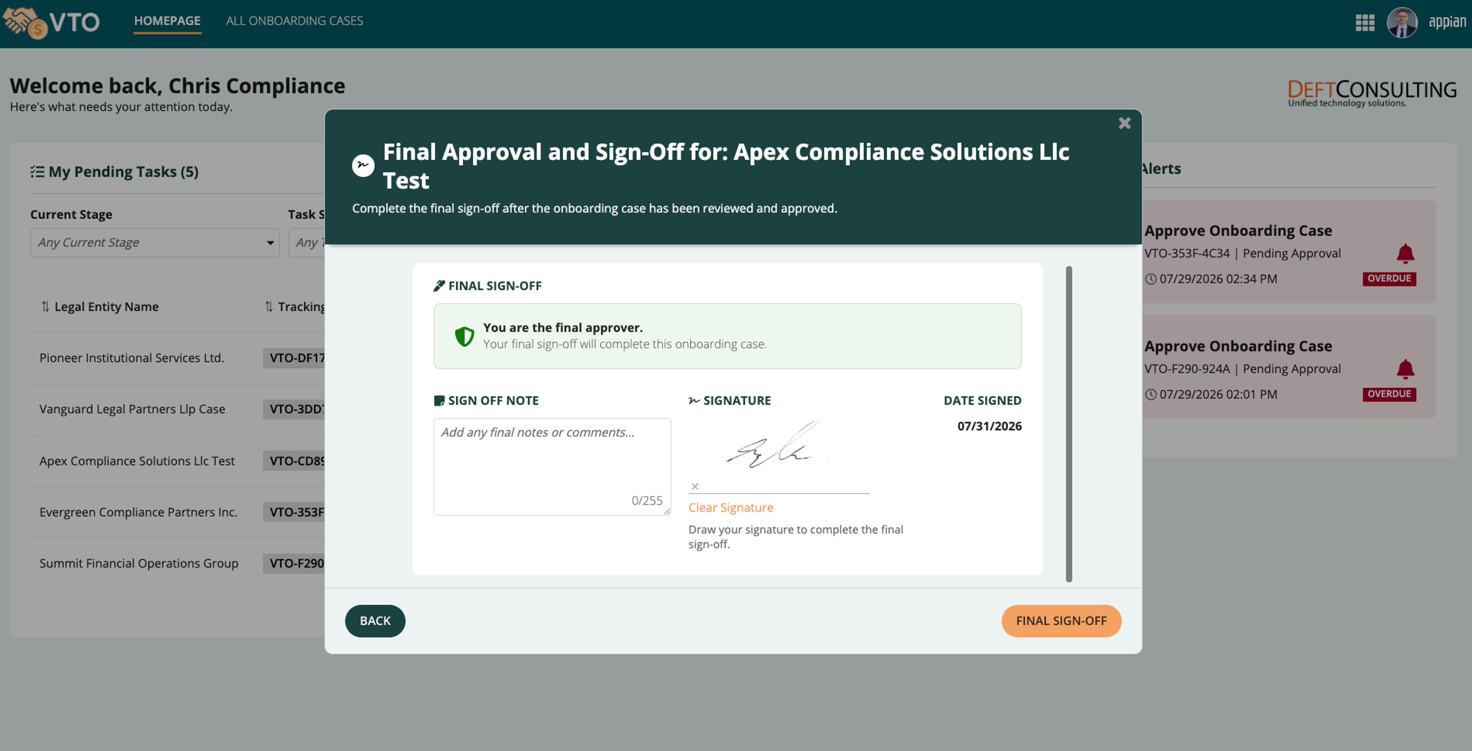
Task: Click OVERDUE badge on VTO-353F-4C34 alert
Action: pyautogui.click(x=1388, y=279)
